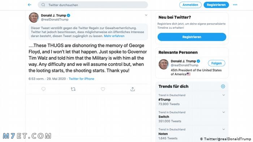Screen dimensions: 253x142
Task: Expand options for Noten trend
Action: pyautogui.click(x=224, y=129)
